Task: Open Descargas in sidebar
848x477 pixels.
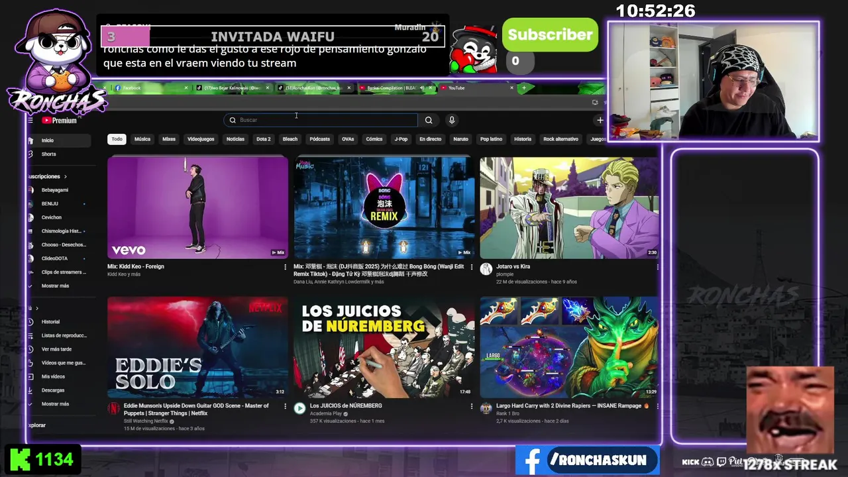Action: point(58,390)
